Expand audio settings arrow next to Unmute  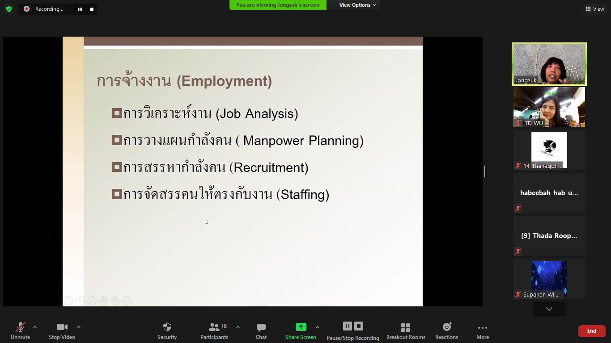(35, 327)
